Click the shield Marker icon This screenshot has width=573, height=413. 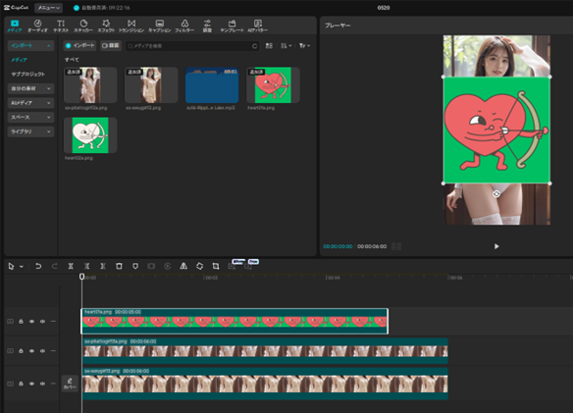(x=135, y=266)
